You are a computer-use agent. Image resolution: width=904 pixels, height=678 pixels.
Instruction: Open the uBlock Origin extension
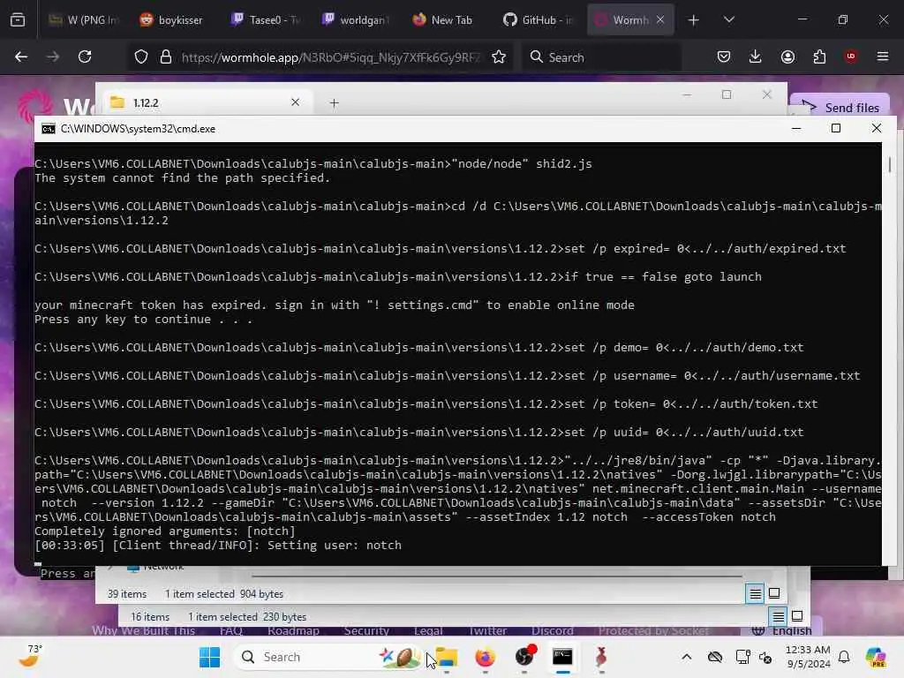pos(851,57)
